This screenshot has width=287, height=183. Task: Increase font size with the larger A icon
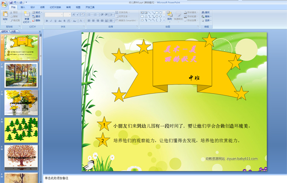(x=74, y=14)
